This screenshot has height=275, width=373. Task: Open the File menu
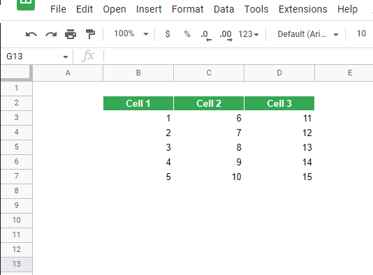[x=58, y=9]
